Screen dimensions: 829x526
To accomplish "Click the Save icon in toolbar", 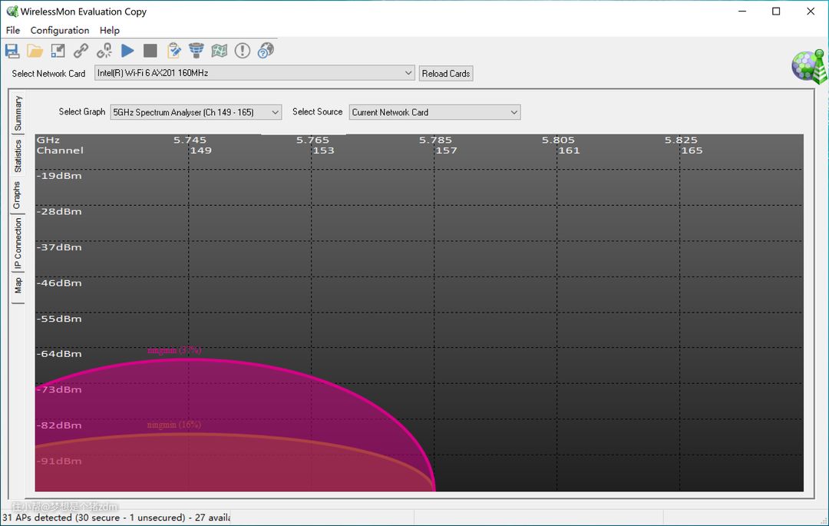I will (x=12, y=51).
